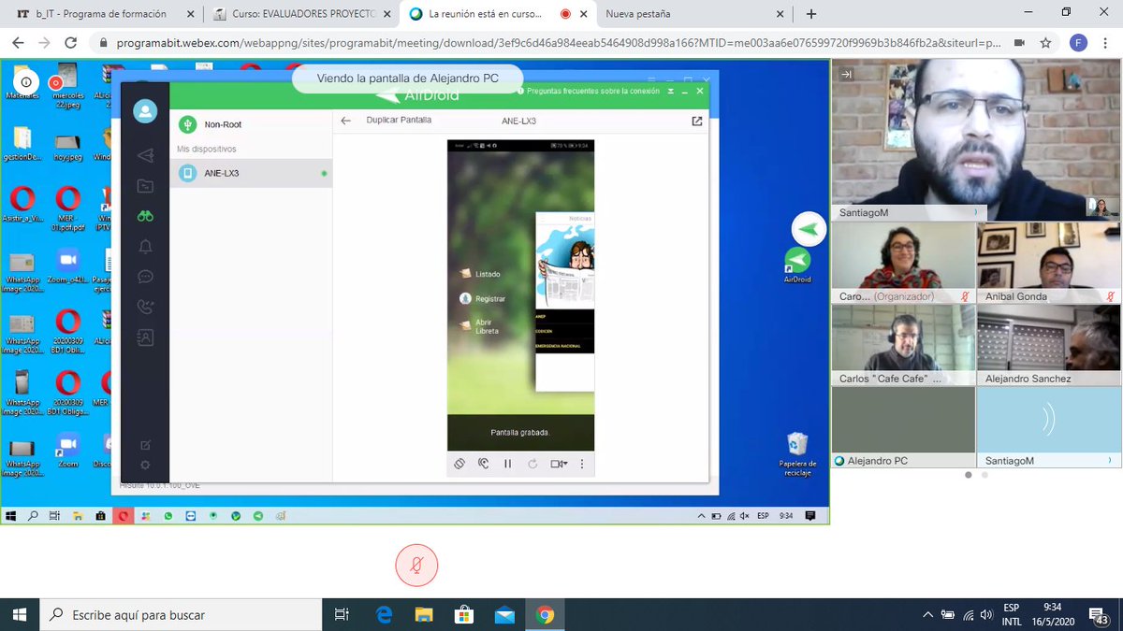Open AirDroid Files folder icon in sidebar
The image size is (1123, 631).
(145, 186)
